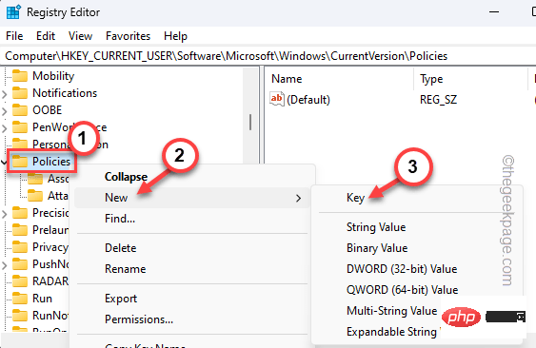Click the Registry Editor app icon
The width and height of the screenshot is (536, 348).
13,12
